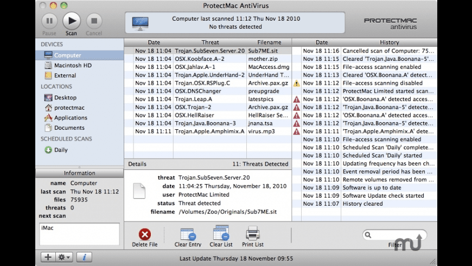Sort by the History column header
Viewport: 472px width, 266px height.
click(389, 42)
